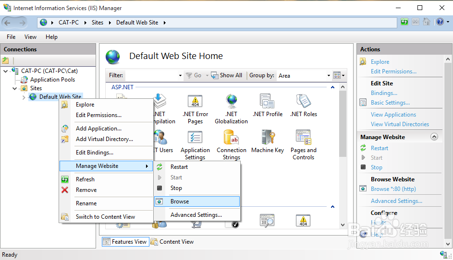
Task: Open the help dropdown arrow in toolbar
Action: (448, 22)
